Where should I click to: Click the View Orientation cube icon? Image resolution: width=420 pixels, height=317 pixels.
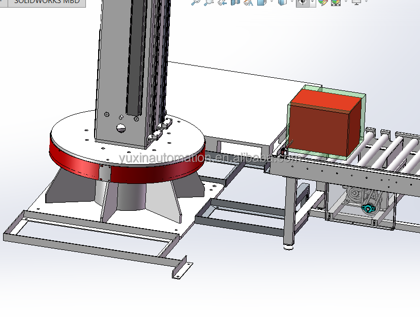coord(262,2)
